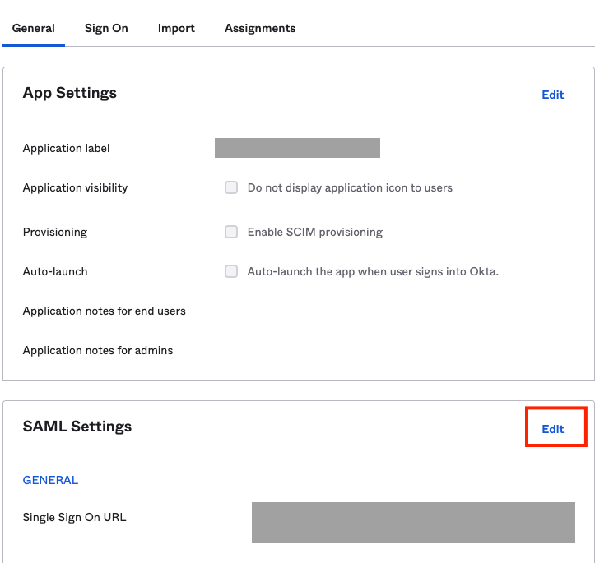595x563 pixels.
Task: Click 'Application notes for admins' label
Action: coord(98,350)
